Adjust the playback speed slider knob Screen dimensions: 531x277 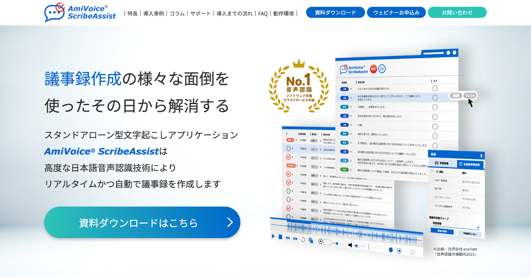tap(337, 243)
